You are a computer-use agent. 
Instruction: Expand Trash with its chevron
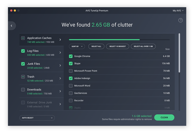tap(60, 78)
